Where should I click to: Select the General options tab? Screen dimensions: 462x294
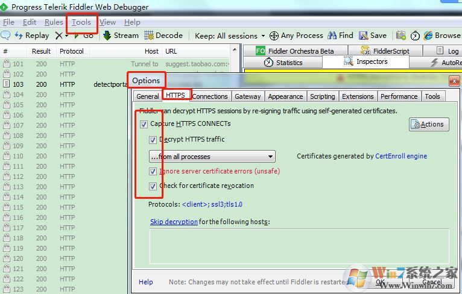148,96
